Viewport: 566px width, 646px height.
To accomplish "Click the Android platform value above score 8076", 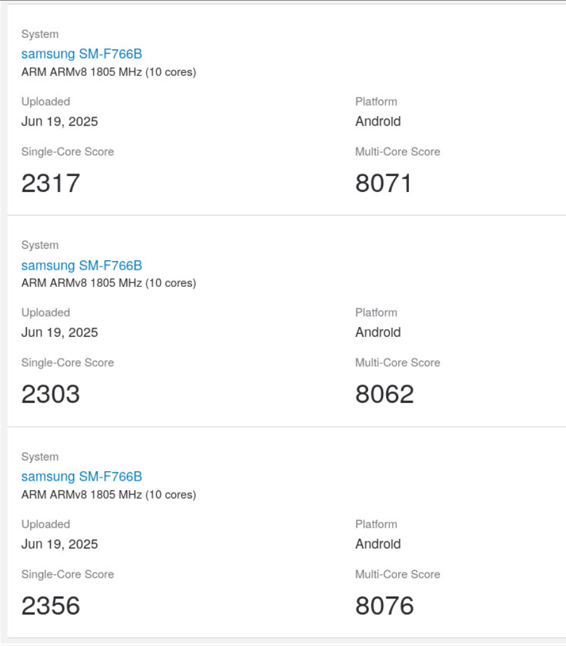I will click(378, 544).
